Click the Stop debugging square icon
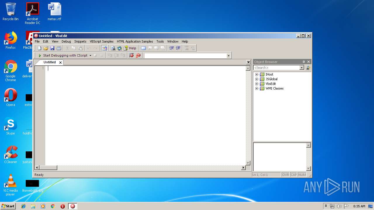Viewport: 374px width, 210px height. coord(95,55)
